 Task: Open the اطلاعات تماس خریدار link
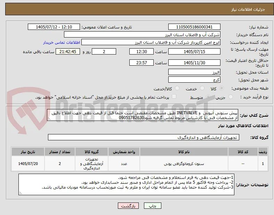[x=62, y=42]
